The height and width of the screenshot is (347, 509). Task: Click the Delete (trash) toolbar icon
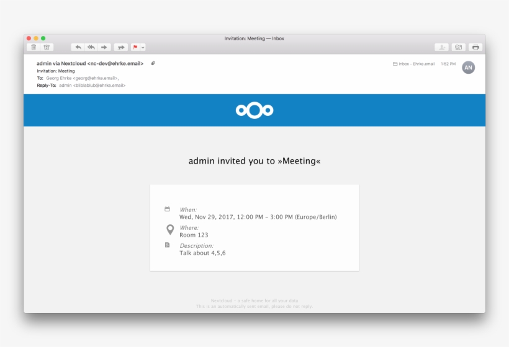point(34,47)
